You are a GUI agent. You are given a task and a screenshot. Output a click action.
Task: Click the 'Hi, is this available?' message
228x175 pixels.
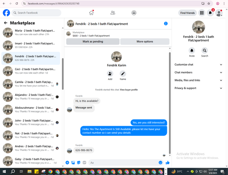click(x=87, y=101)
